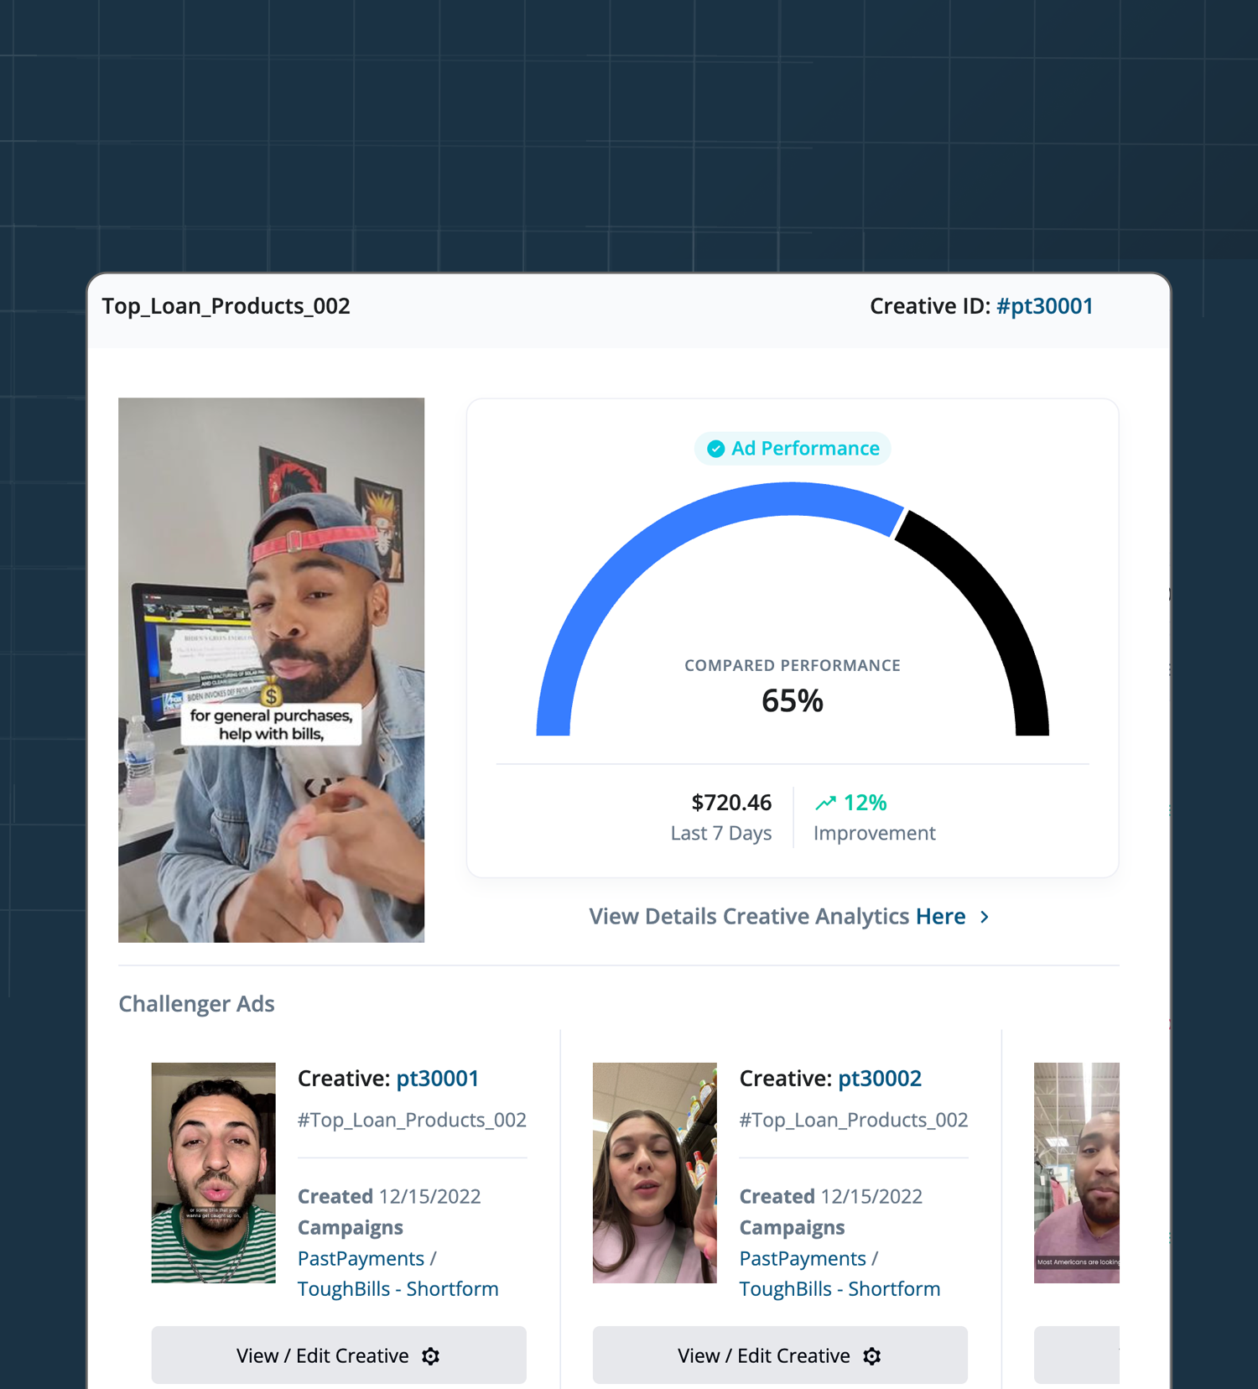Image resolution: width=1258 pixels, height=1389 pixels.
Task: Select the partially visible third challenger thumbnail
Action: pos(1076,1173)
